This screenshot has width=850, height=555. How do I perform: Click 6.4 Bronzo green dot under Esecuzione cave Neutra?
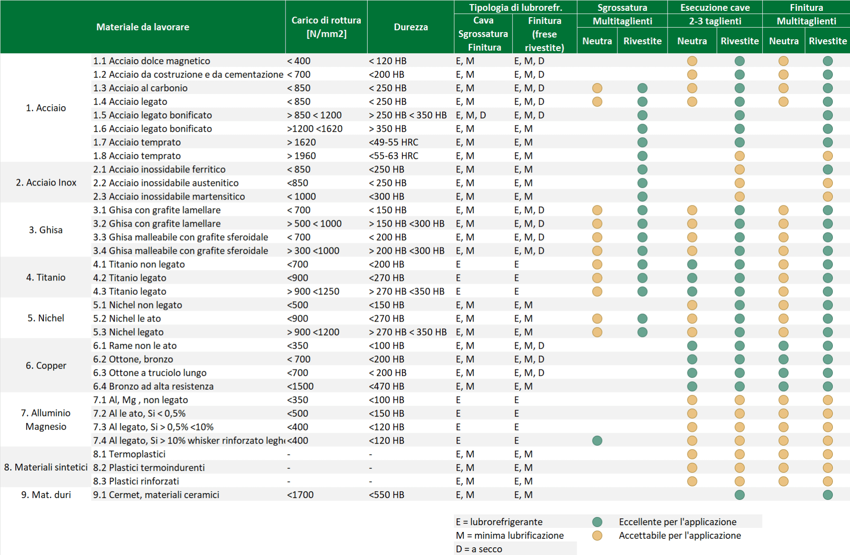click(692, 386)
